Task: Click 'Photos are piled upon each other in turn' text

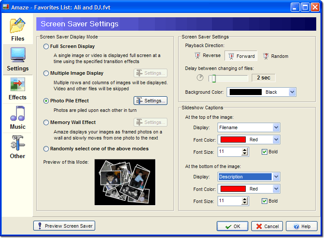Action: [x=95, y=110]
